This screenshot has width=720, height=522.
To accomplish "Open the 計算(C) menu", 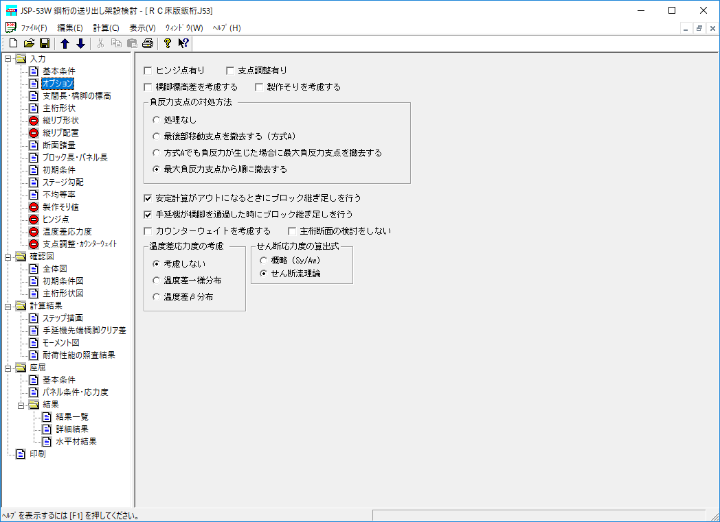I will [106, 28].
